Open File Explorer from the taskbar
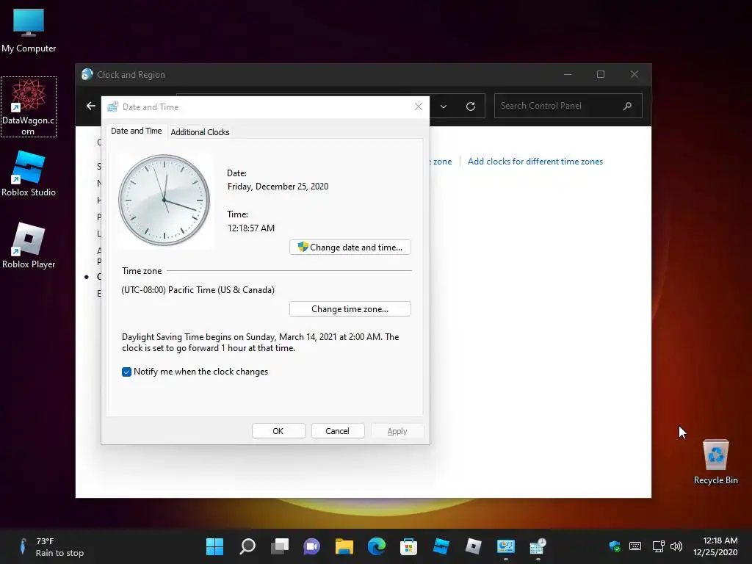The height and width of the screenshot is (564, 752). point(344,546)
